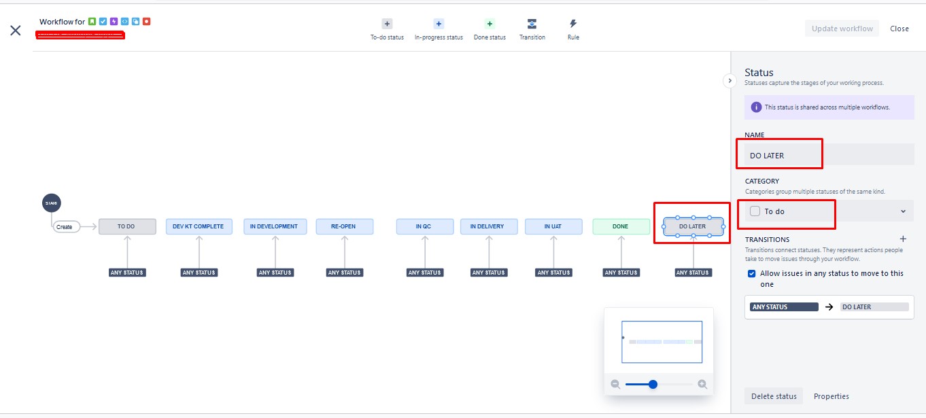Uncheck Allow issues in any status checkbox

[x=751, y=273]
